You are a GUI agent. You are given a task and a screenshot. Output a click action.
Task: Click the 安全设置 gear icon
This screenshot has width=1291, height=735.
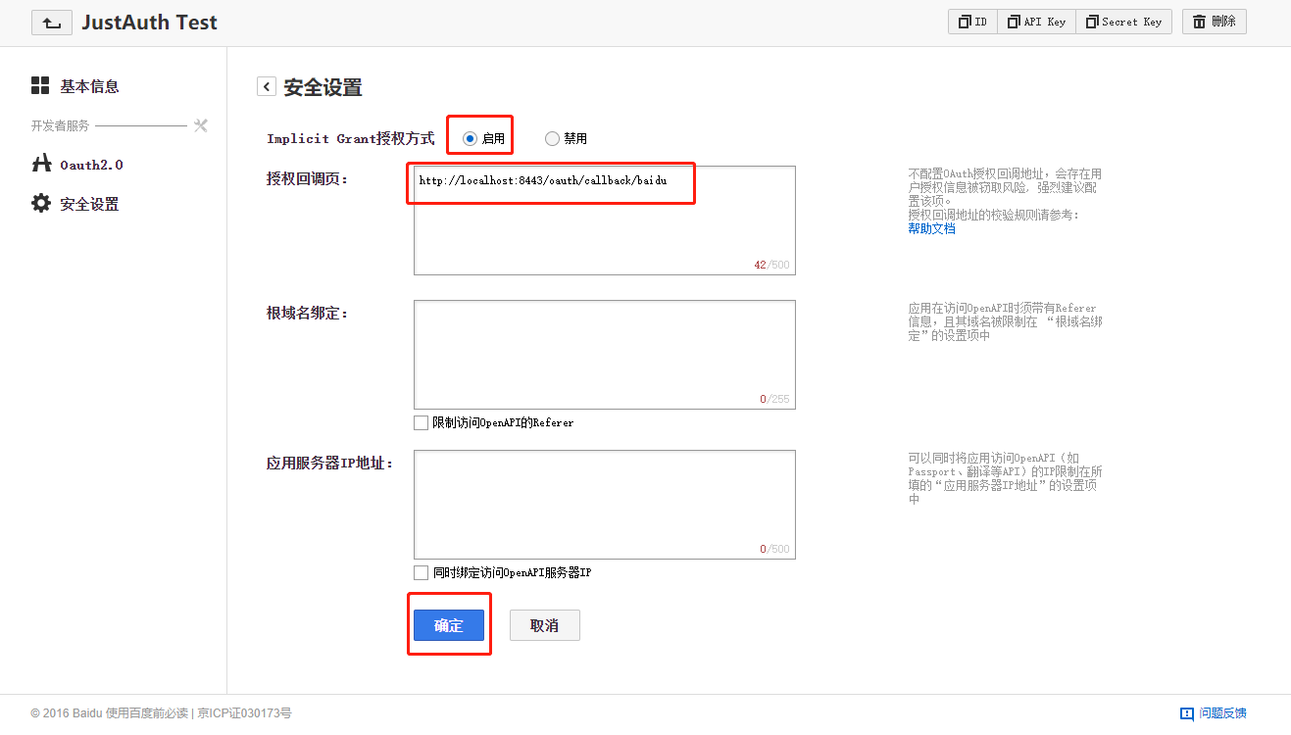point(40,203)
